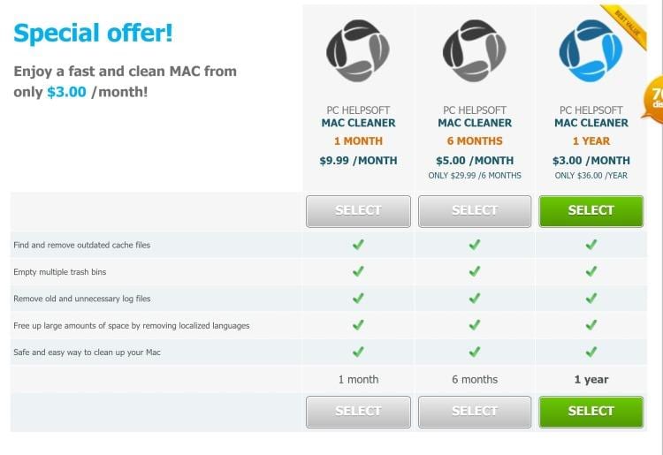Click the blue logo of the 1 Year plan
The image size is (663, 455).
coord(591,50)
